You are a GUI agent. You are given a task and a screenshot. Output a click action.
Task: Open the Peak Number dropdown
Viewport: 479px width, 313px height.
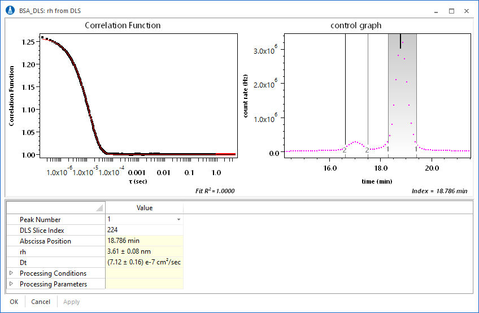coord(178,219)
